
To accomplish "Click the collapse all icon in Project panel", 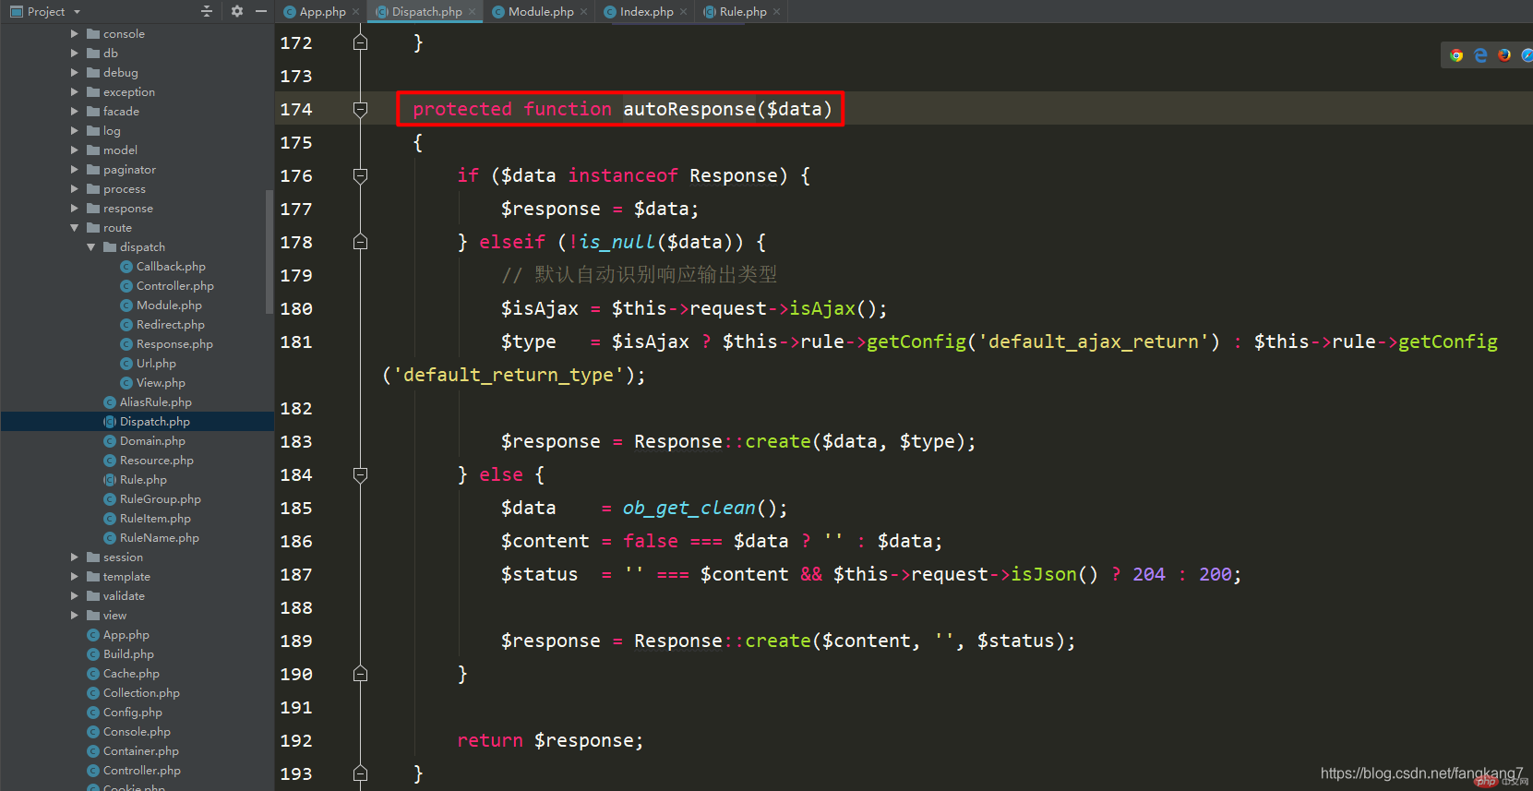I will tap(207, 11).
